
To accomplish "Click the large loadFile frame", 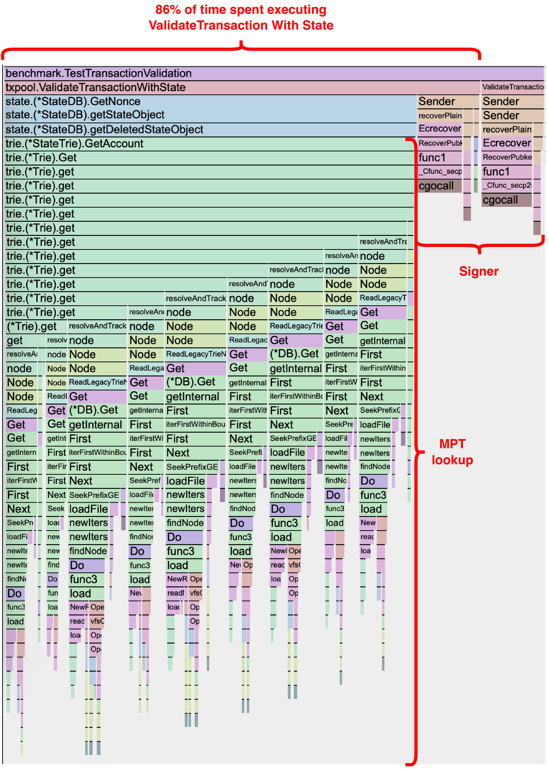I will (x=186, y=481).
